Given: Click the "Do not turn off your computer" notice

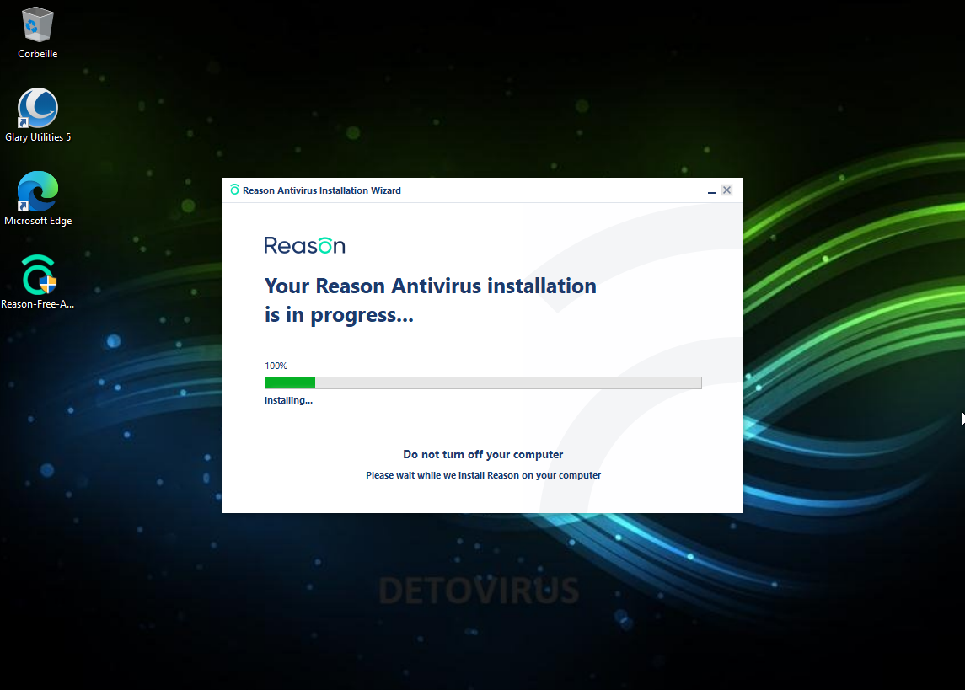Looking at the screenshot, I should click(483, 454).
